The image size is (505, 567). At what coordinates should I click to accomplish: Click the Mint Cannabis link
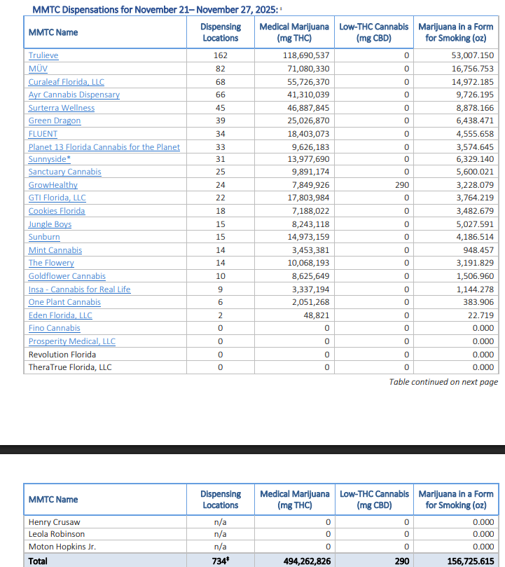(x=55, y=250)
